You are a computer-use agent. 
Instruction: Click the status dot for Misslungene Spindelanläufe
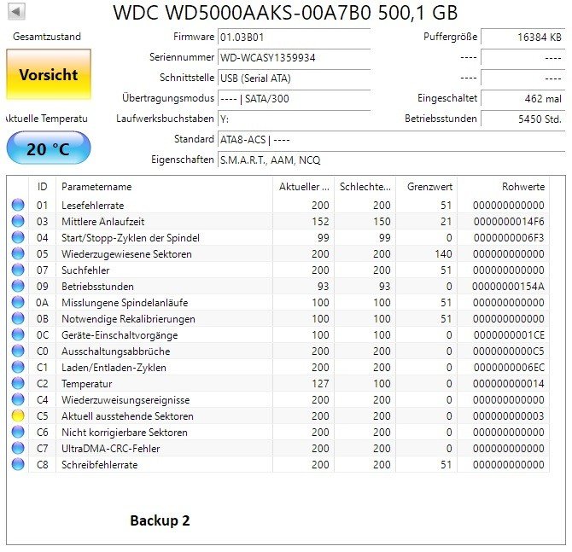click(x=18, y=302)
